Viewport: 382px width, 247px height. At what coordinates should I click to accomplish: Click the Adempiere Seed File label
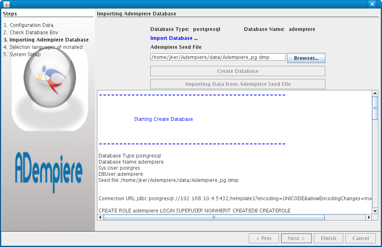pos(176,47)
